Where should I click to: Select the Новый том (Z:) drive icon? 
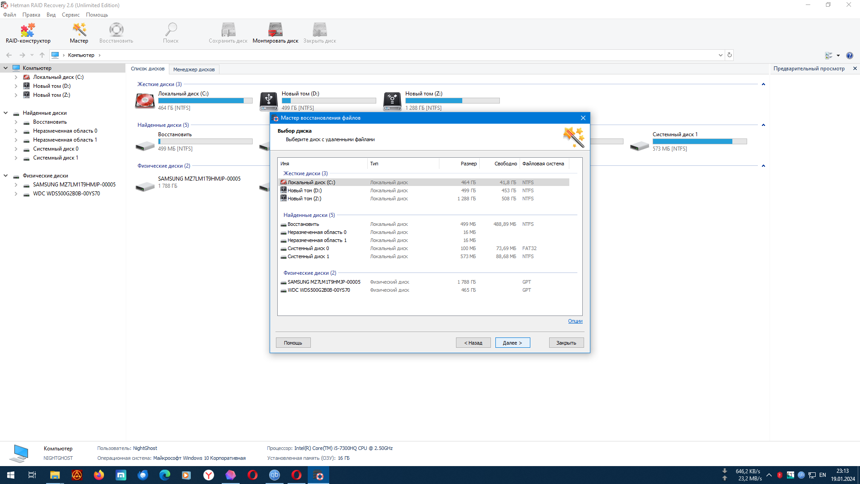392,101
